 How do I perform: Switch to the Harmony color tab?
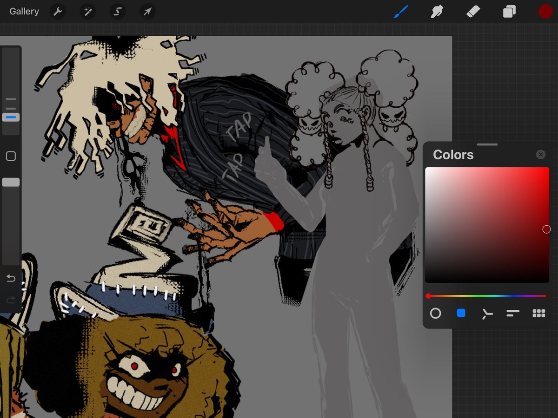pos(487,314)
